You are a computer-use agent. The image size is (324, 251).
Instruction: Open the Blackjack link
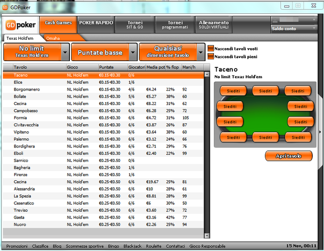pyautogui.click(x=132, y=246)
